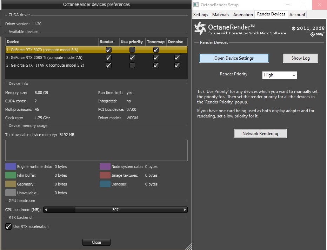Disable Use priority for GeForce RTX 2080 Ti
327x250 pixels.
[132, 58]
